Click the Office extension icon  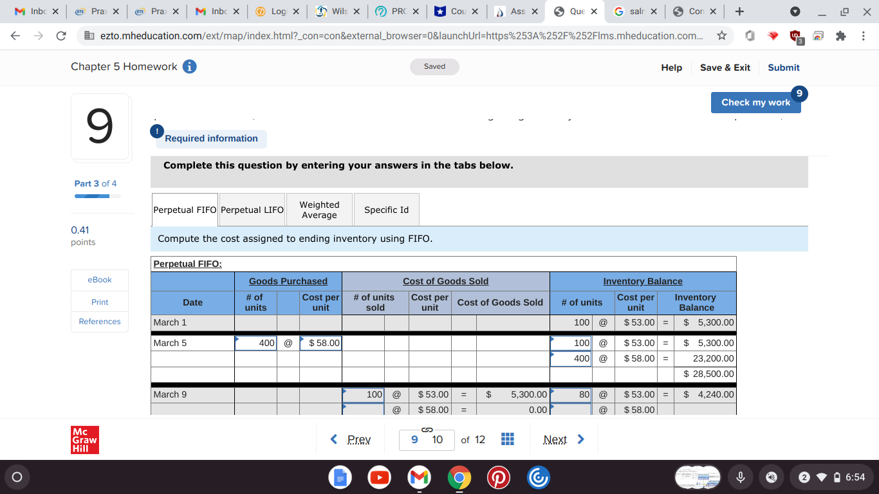pos(750,37)
